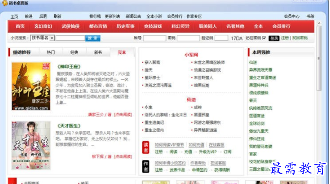The image size is (330, 184).
Task: Open 穿入聊斋 in the center list
Action: pyautogui.click(x=152, y=62)
